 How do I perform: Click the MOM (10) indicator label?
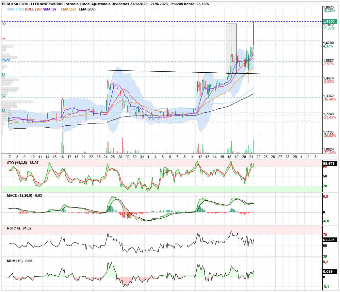(15, 261)
